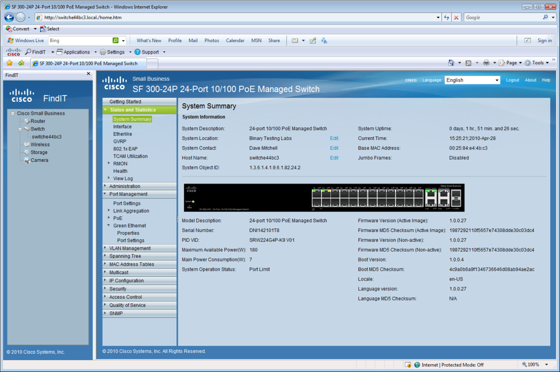
Task: Open Favorites with the yellow star icon
Action: (10, 63)
